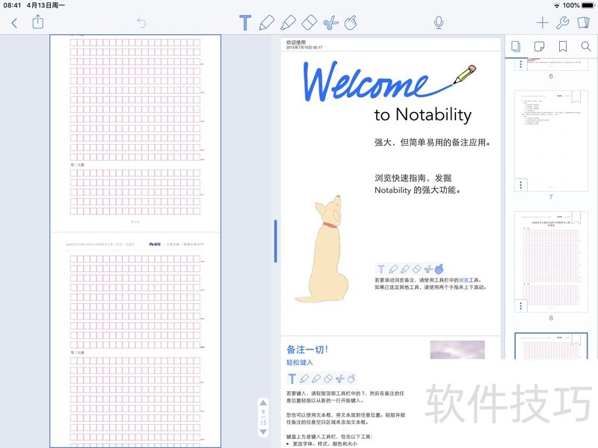598x448 pixels.
Task: Click the 'to Notability' text
Action: [423, 115]
